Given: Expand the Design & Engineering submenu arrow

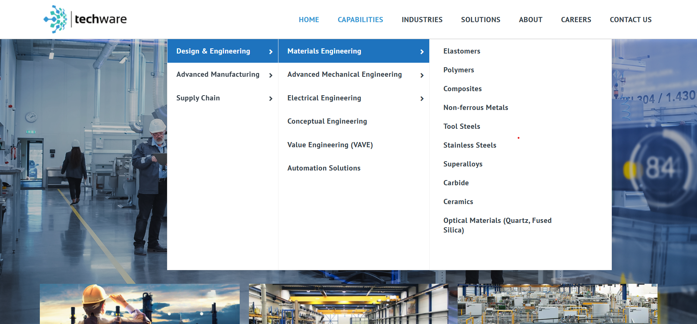Looking at the screenshot, I should [271, 52].
